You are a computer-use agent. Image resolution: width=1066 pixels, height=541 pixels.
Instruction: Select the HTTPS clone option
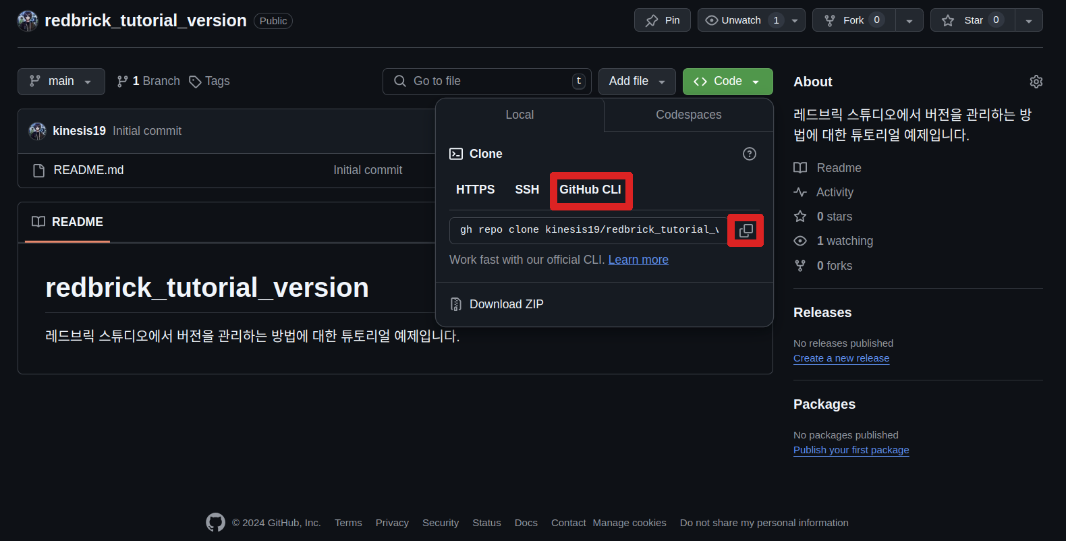click(475, 190)
